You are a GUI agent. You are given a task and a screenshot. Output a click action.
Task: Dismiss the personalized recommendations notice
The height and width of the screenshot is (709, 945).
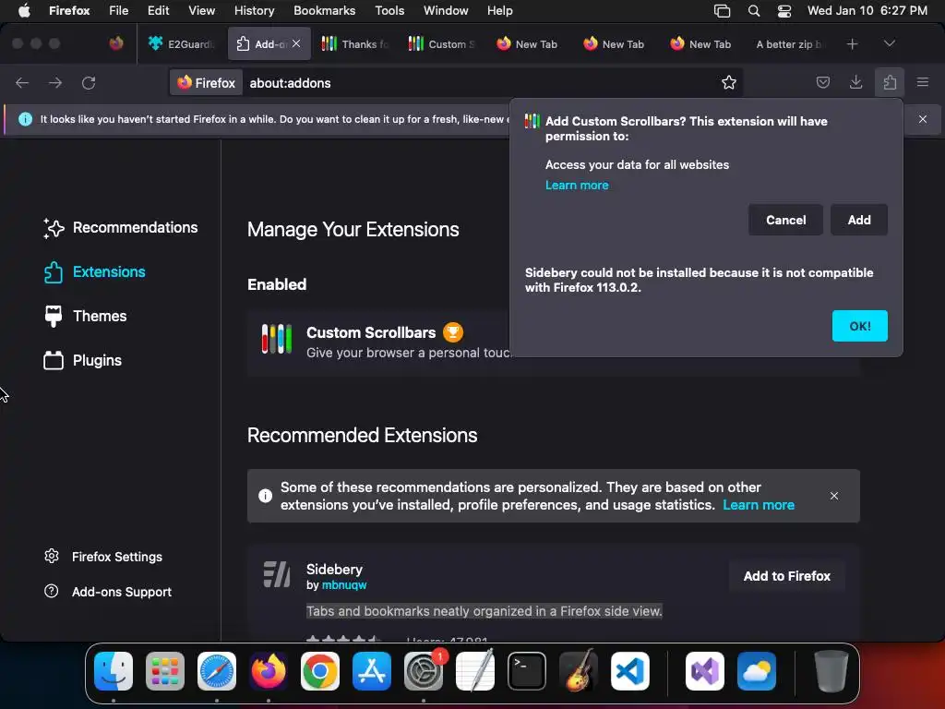coord(834,496)
